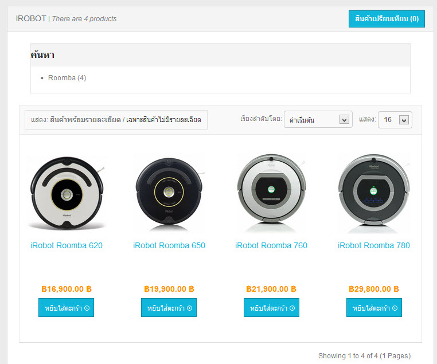Image resolution: width=437 pixels, height=364 pixels.
Task: Open the iRobot Roomba 620 title link
Action: tap(67, 245)
